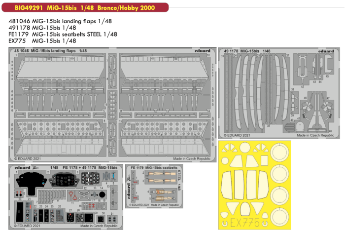Image resolution: width=345 pixels, height=234 pixels.
Task: Click the eduard logo on the colored FE 1178 fret
Action: click(21, 168)
